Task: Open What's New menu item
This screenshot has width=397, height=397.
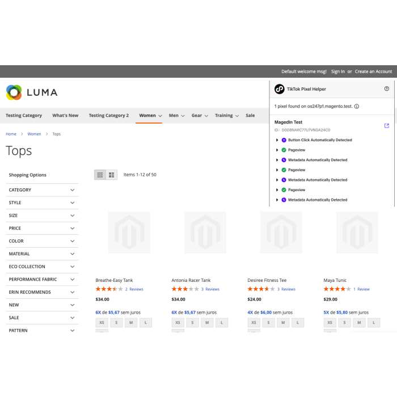Action: tap(65, 116)
